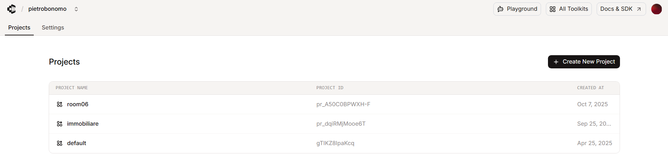
Task: Click the Composio logo icon
Action: (11, 9)
